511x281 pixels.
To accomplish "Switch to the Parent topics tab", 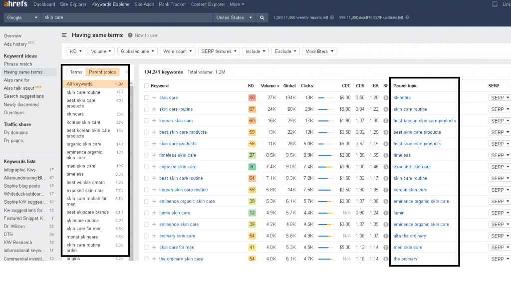I will (102, 72).
